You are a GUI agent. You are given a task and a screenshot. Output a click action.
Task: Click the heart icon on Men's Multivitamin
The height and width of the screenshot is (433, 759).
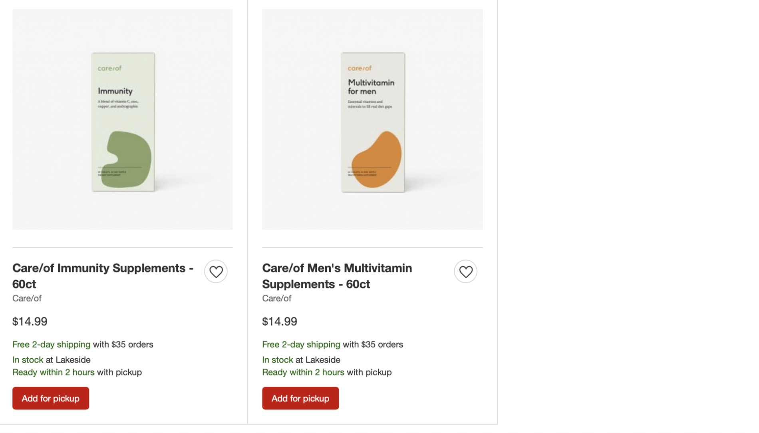point(465,271)
